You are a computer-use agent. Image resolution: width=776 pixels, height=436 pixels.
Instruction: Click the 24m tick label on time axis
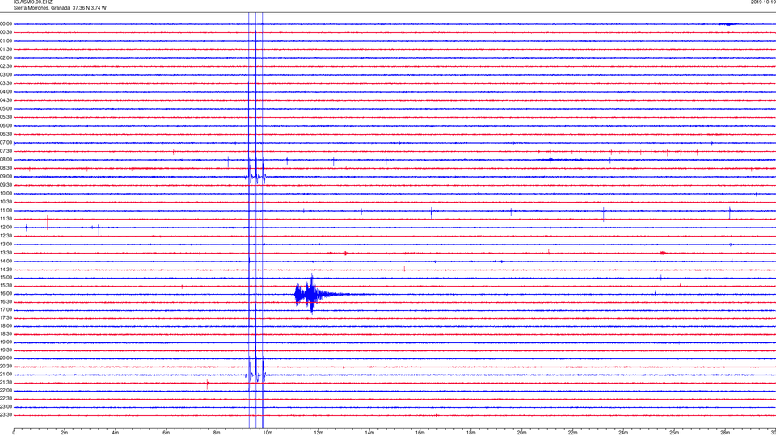tap(623, 433)
